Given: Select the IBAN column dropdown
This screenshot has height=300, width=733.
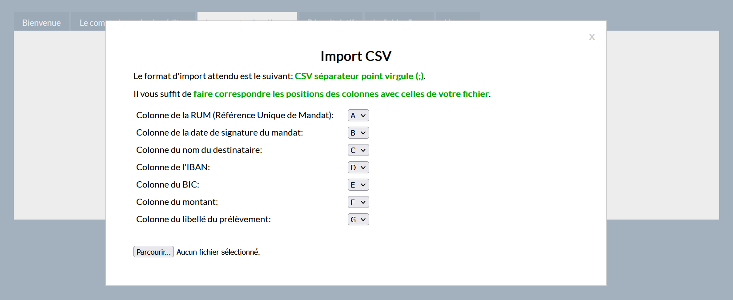Looking at the screenshot, I should (358, 168).
